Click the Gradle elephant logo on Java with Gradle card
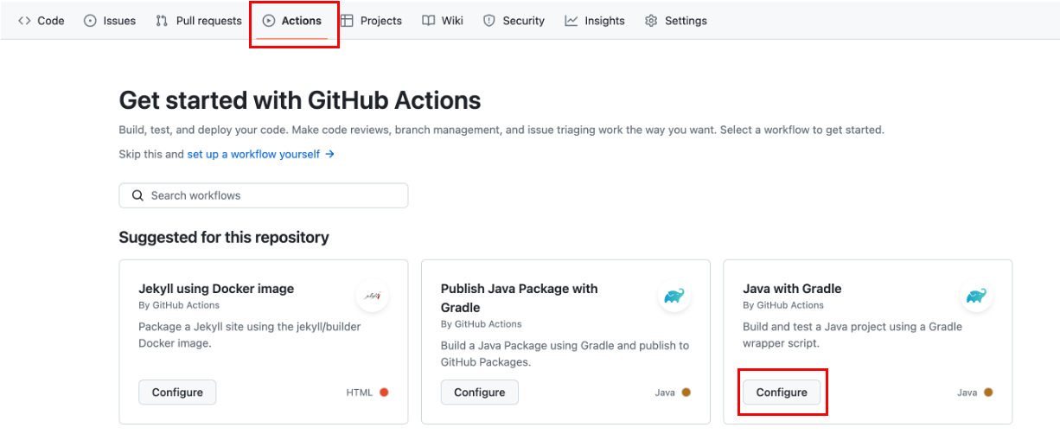 (976, 296)
